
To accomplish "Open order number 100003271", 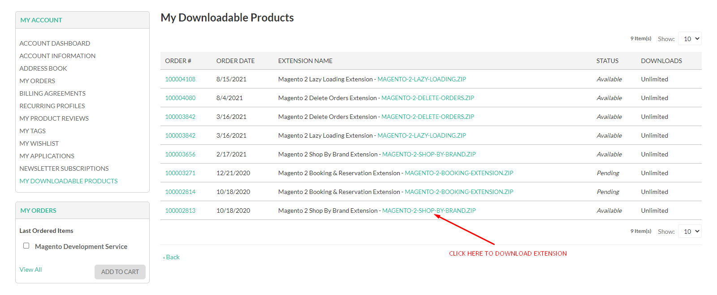I will 180,173.
